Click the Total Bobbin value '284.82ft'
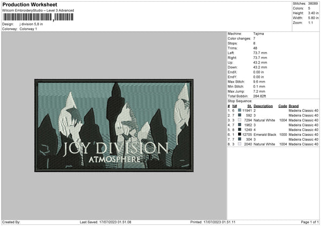Image resolution: width=321 pixels, height=226 pixels. coord(259,96)
